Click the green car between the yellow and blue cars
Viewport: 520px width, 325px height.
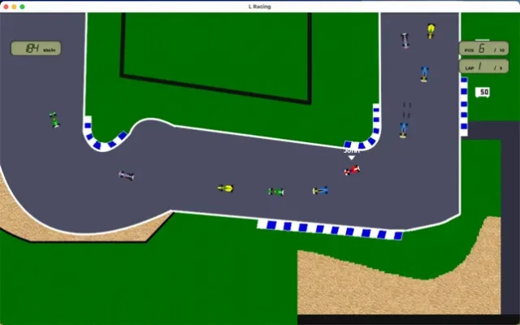coord(276,192)
